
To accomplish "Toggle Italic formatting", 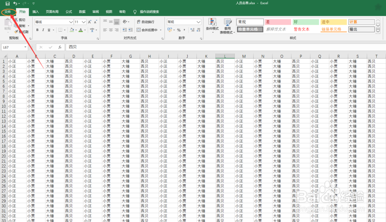I will (x=43, y=30).
